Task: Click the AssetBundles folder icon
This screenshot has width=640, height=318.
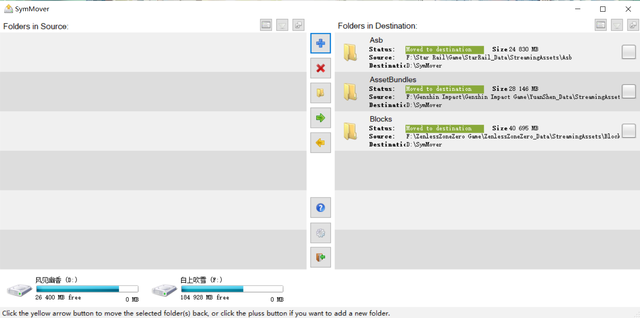Action: [350, 92]
